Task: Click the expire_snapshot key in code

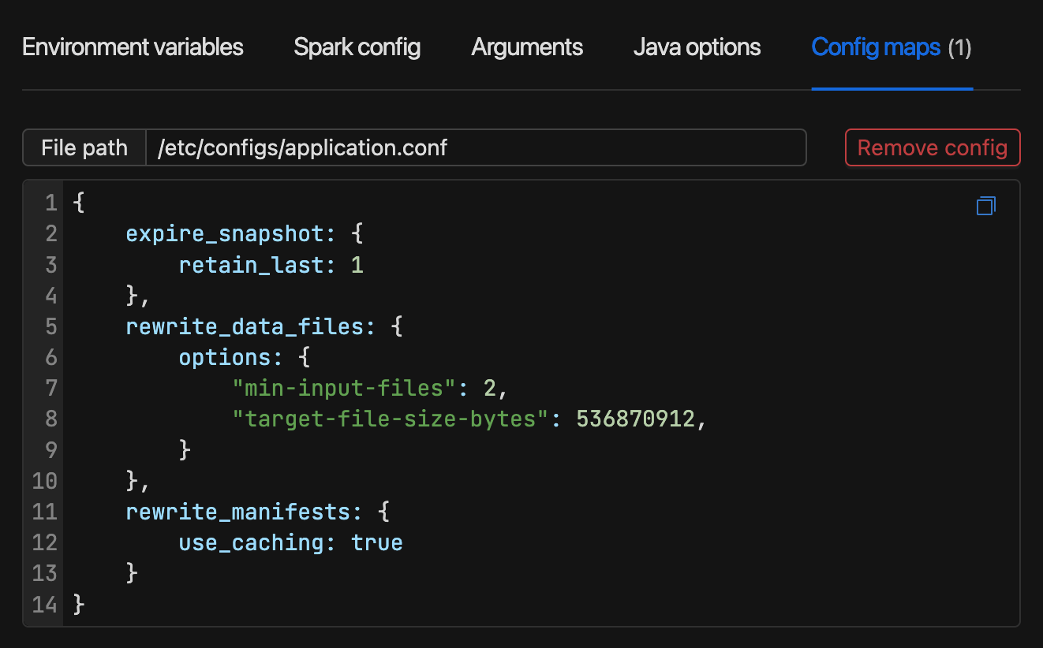Action: pos(225,234)
